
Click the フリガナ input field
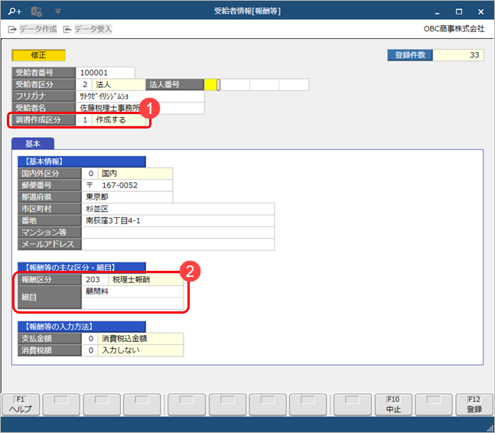tap(140, 96)
